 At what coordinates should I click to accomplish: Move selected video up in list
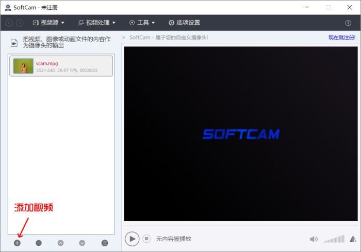pos(60,243)
